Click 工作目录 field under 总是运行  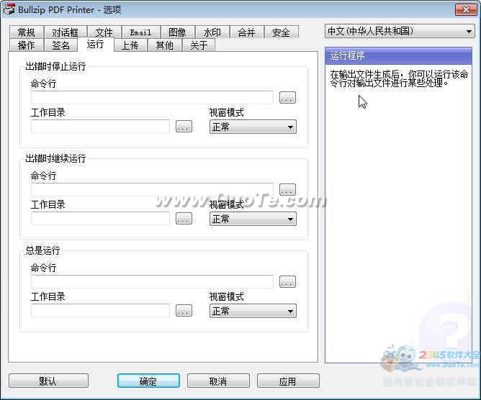point(100,311)
